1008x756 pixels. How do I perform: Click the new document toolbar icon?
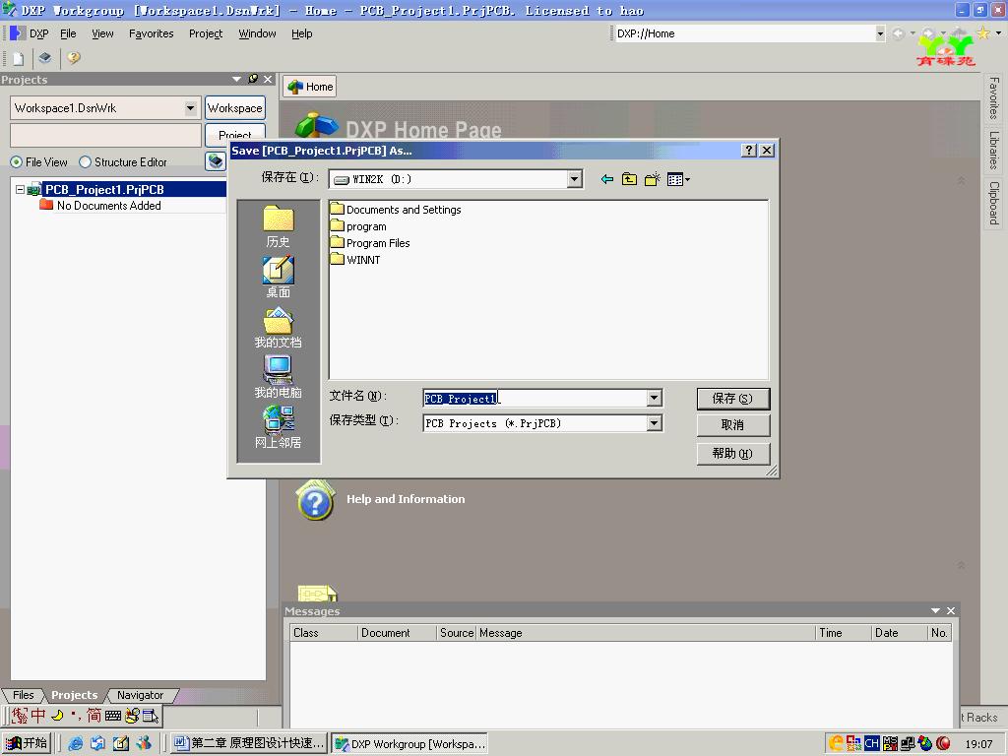point(18,58)
